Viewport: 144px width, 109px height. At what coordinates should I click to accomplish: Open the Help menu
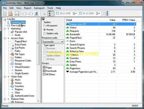(x=58, y=8)
